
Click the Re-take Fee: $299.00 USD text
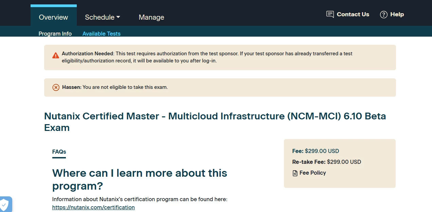326,162
